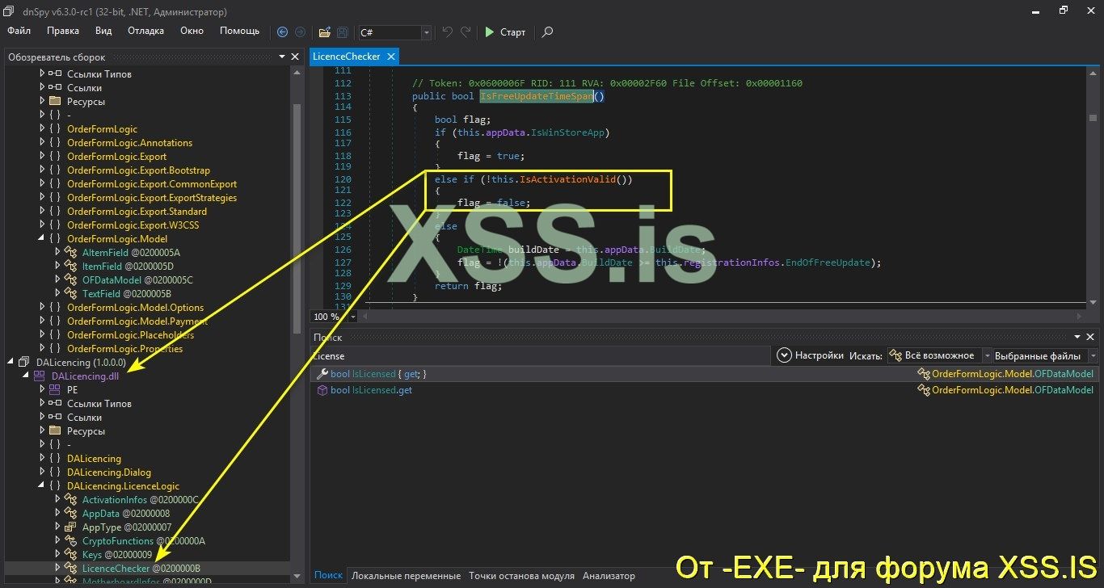The image size is (1104, 588).
Task: Click the cube icon of IsLicensed.get result
Action: [x=322, y=390]
